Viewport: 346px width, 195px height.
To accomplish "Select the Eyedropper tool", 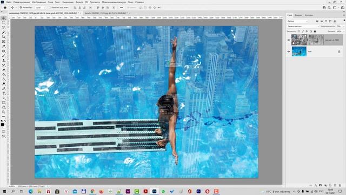I will pos(4,46).
